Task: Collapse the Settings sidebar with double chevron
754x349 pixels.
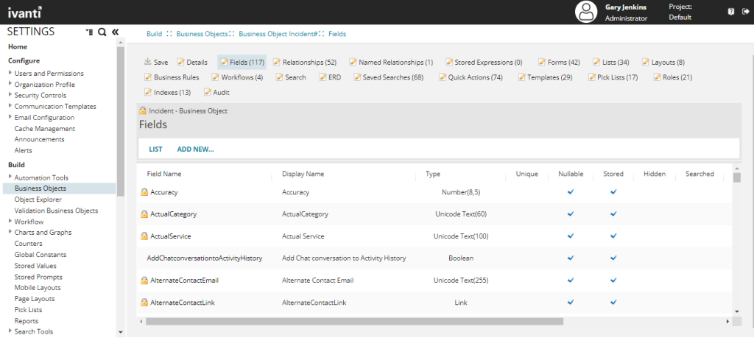Action: tap(115, 32)
